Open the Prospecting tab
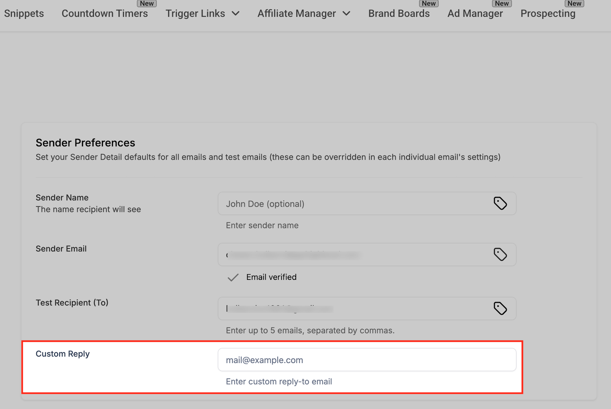This screenshot has width=611, height=409. pos(548,13)
